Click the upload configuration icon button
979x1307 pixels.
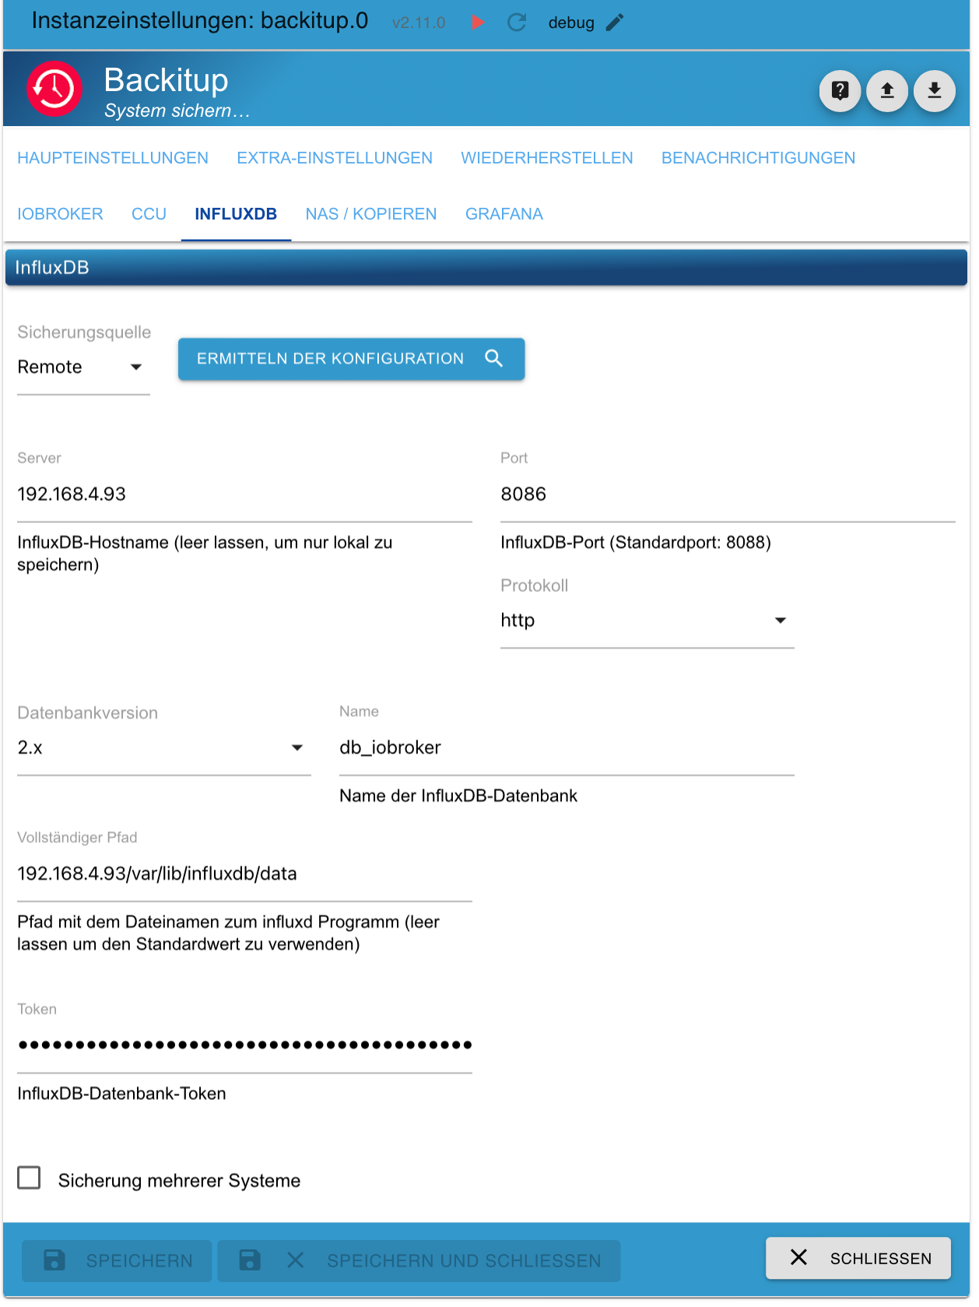[x=887, y=91]
